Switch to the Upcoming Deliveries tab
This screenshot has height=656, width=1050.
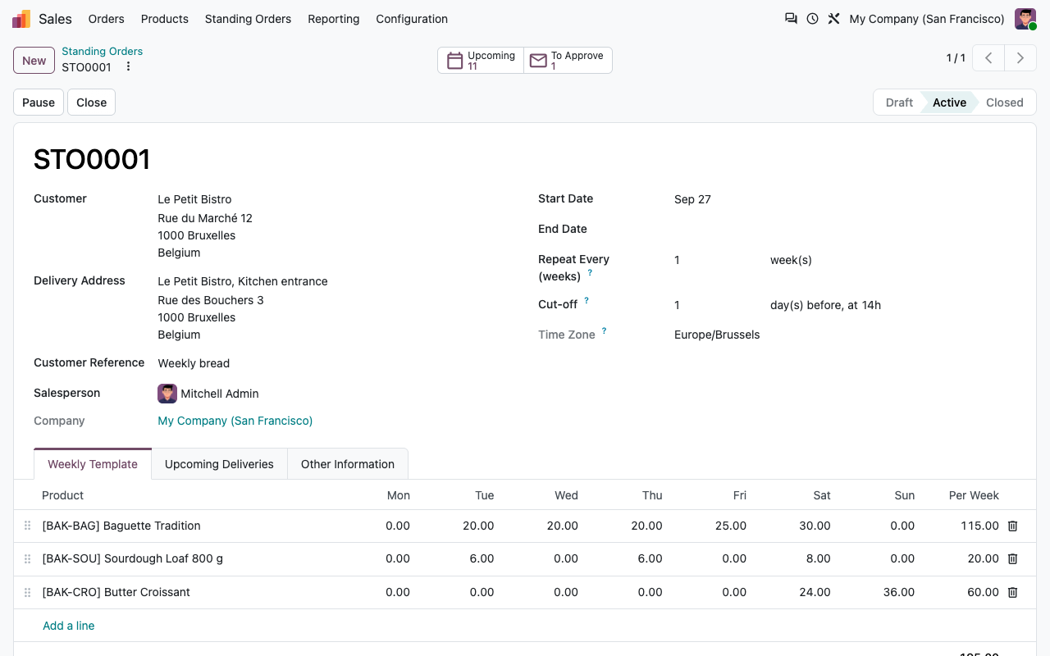[x=219, y=464]
